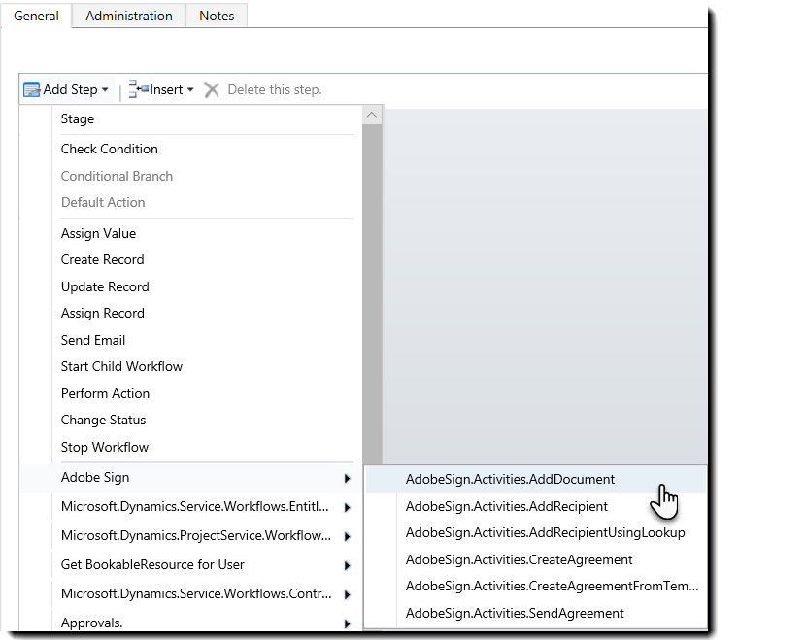
Task: Open the General tab
Action: 36,15
